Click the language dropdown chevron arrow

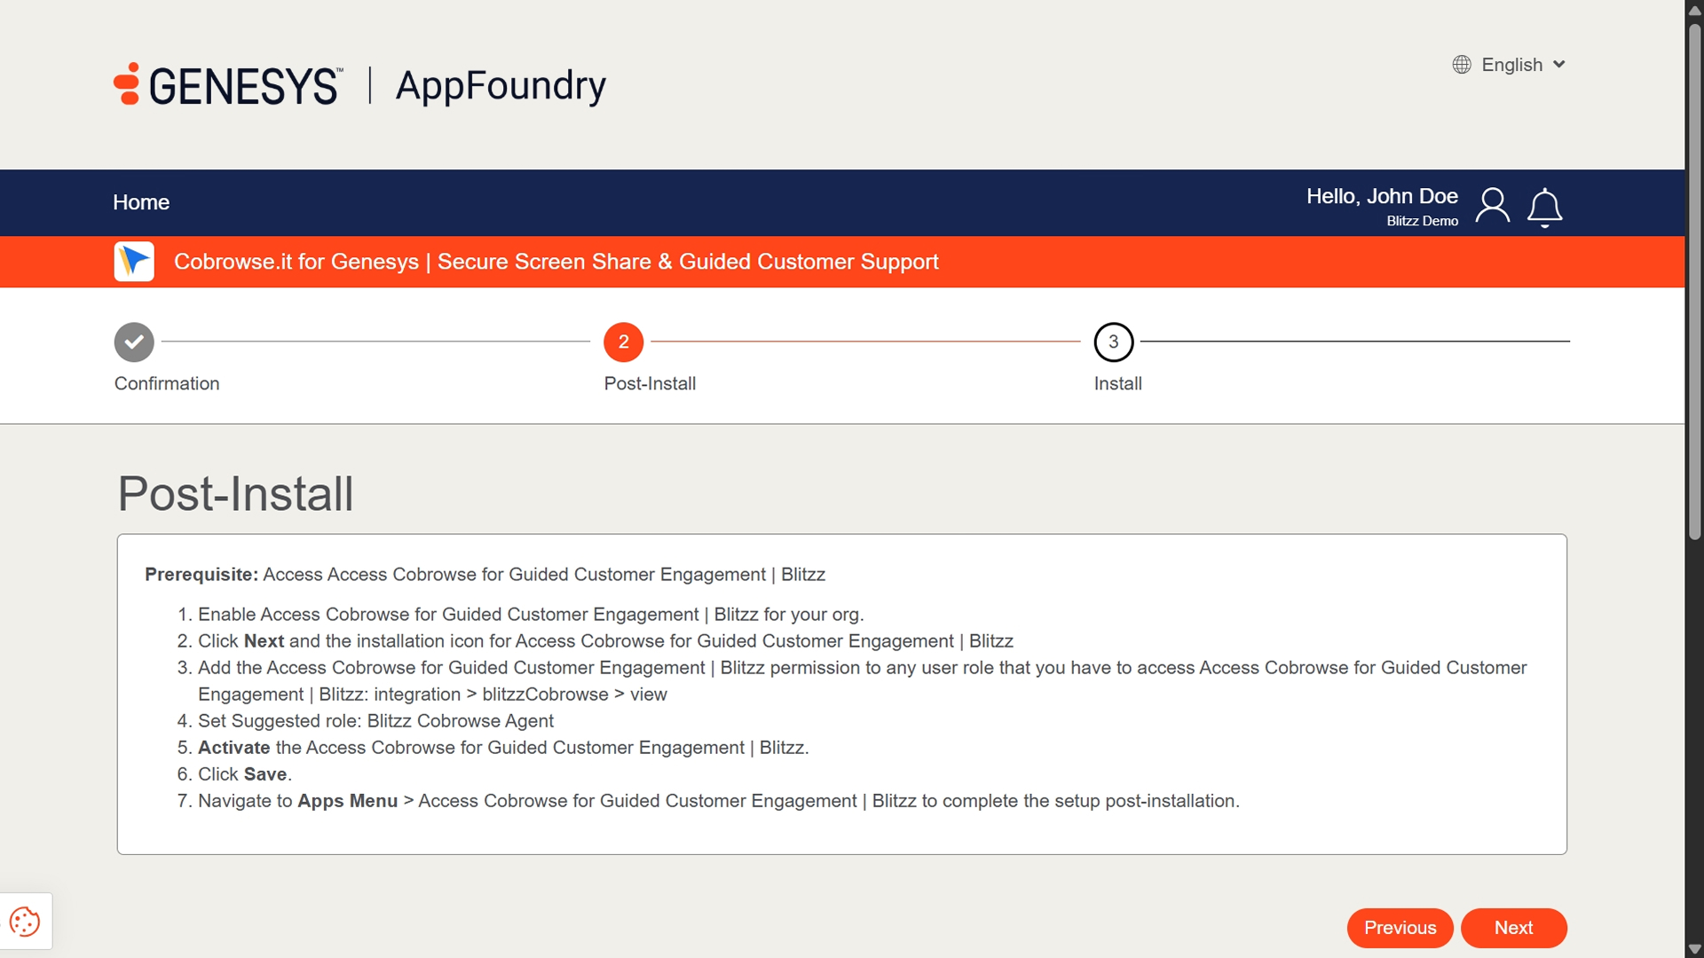pos(1559,65)
